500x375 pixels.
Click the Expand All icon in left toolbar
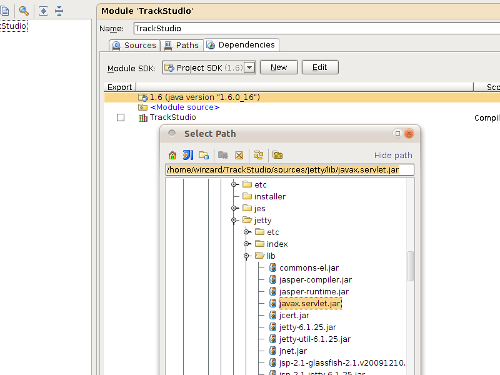pyautogui.click(x=43, y=11)
